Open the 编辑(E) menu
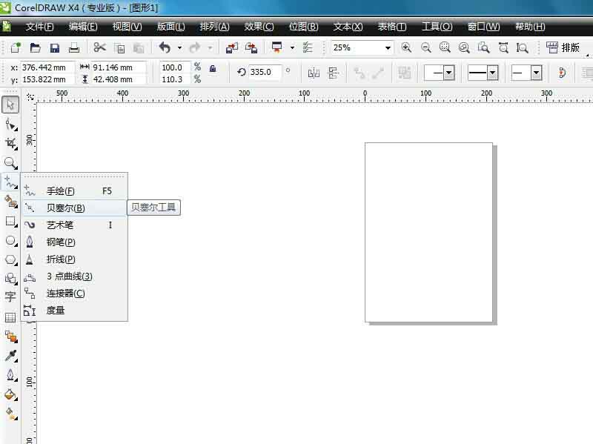Viewport: 593px width, 444px height. pyautogui.click(x=83, y=27)
